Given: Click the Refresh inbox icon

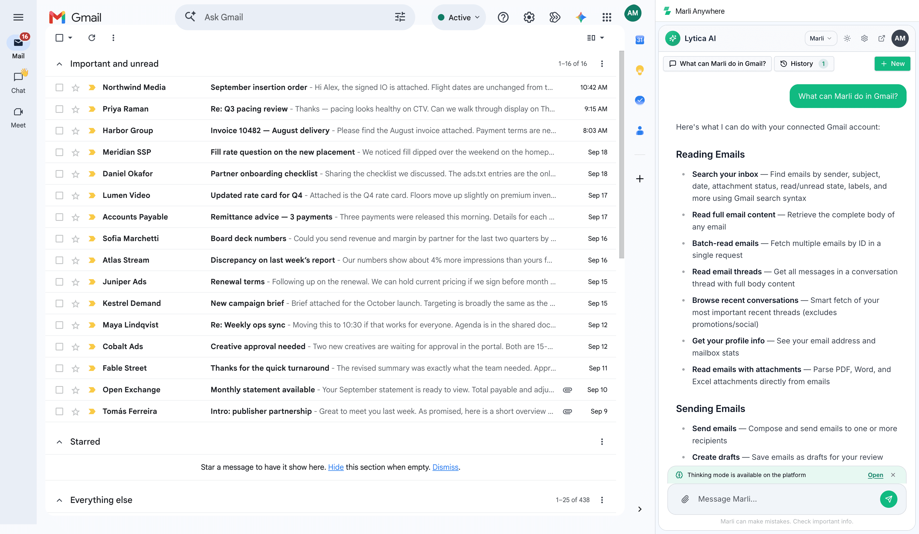Looking at the screenshot, I should click(x=92, y=38).
